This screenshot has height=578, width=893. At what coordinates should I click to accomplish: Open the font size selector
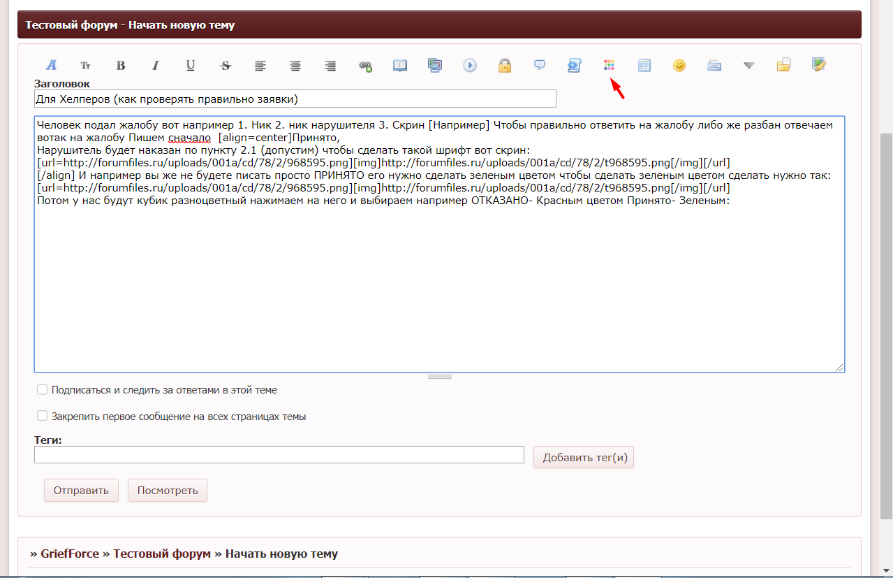point(86,66)
